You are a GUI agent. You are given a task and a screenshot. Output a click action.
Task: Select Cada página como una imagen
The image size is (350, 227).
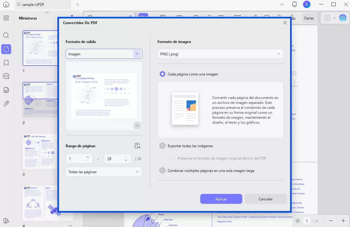point(162,74)
